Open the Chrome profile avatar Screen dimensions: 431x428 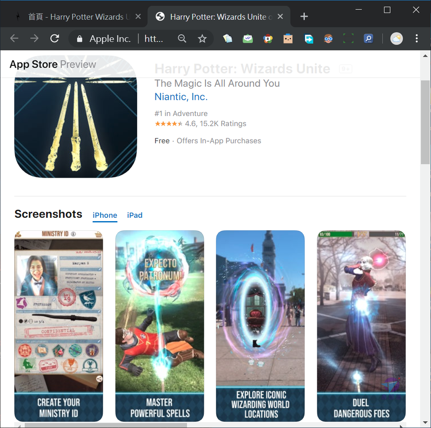[396, 39]
